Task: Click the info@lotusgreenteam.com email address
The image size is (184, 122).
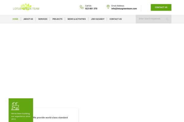Action: [x=124, y=9]
